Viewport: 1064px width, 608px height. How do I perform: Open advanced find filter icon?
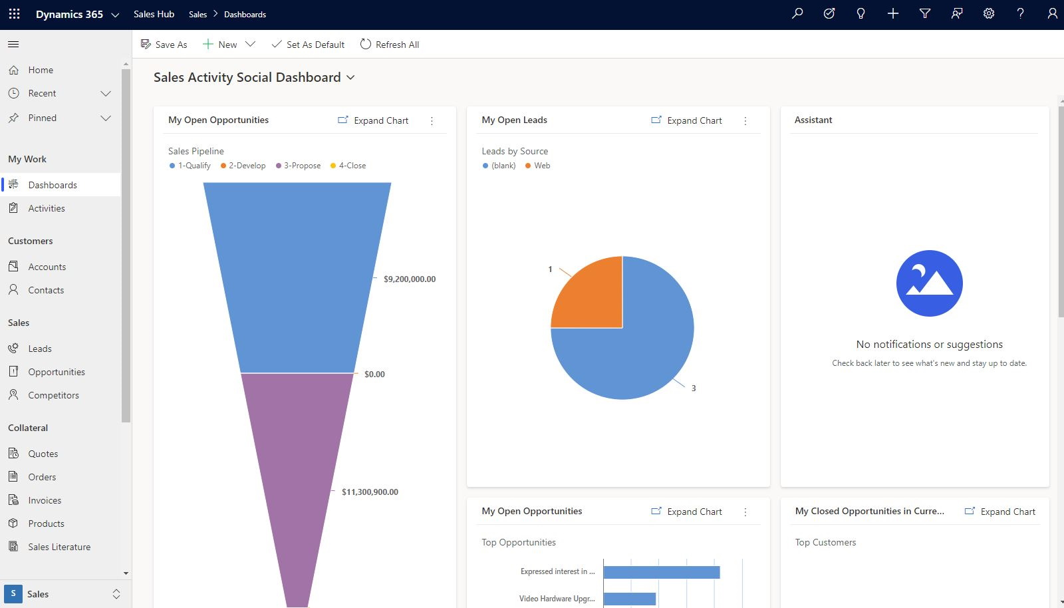[x=925, y=13]
